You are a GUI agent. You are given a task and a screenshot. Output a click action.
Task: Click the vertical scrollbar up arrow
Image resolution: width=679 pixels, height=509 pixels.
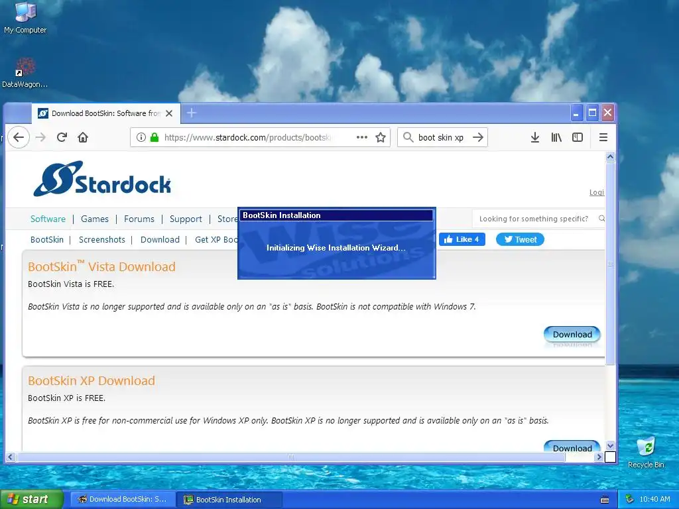point(610,157)
